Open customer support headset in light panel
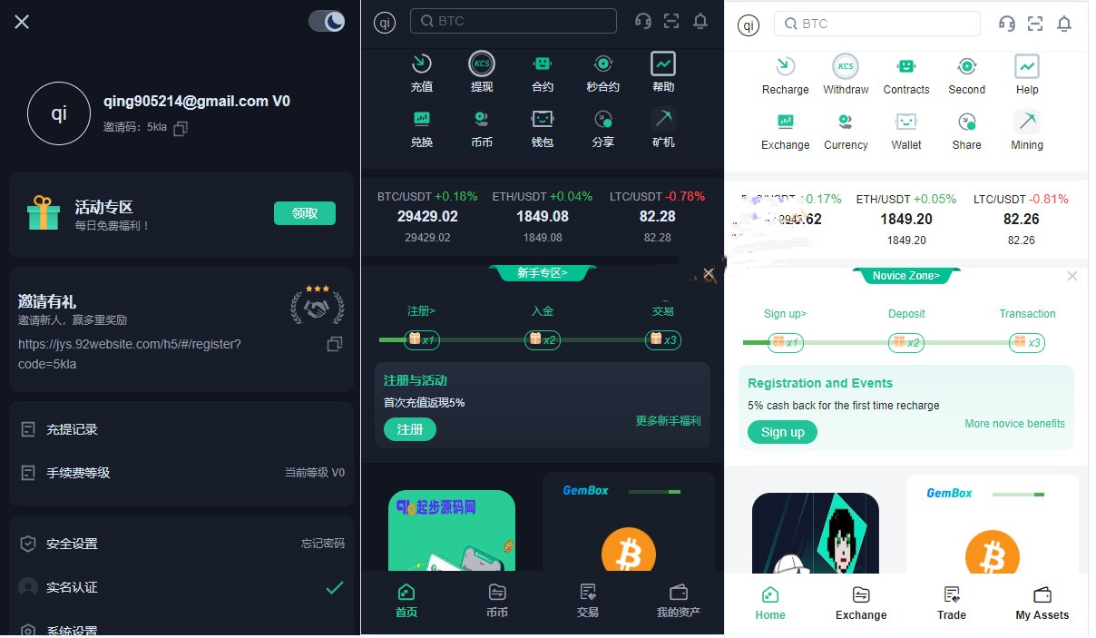This screenshot has height=638, width=1096. tap(1006, 24)
